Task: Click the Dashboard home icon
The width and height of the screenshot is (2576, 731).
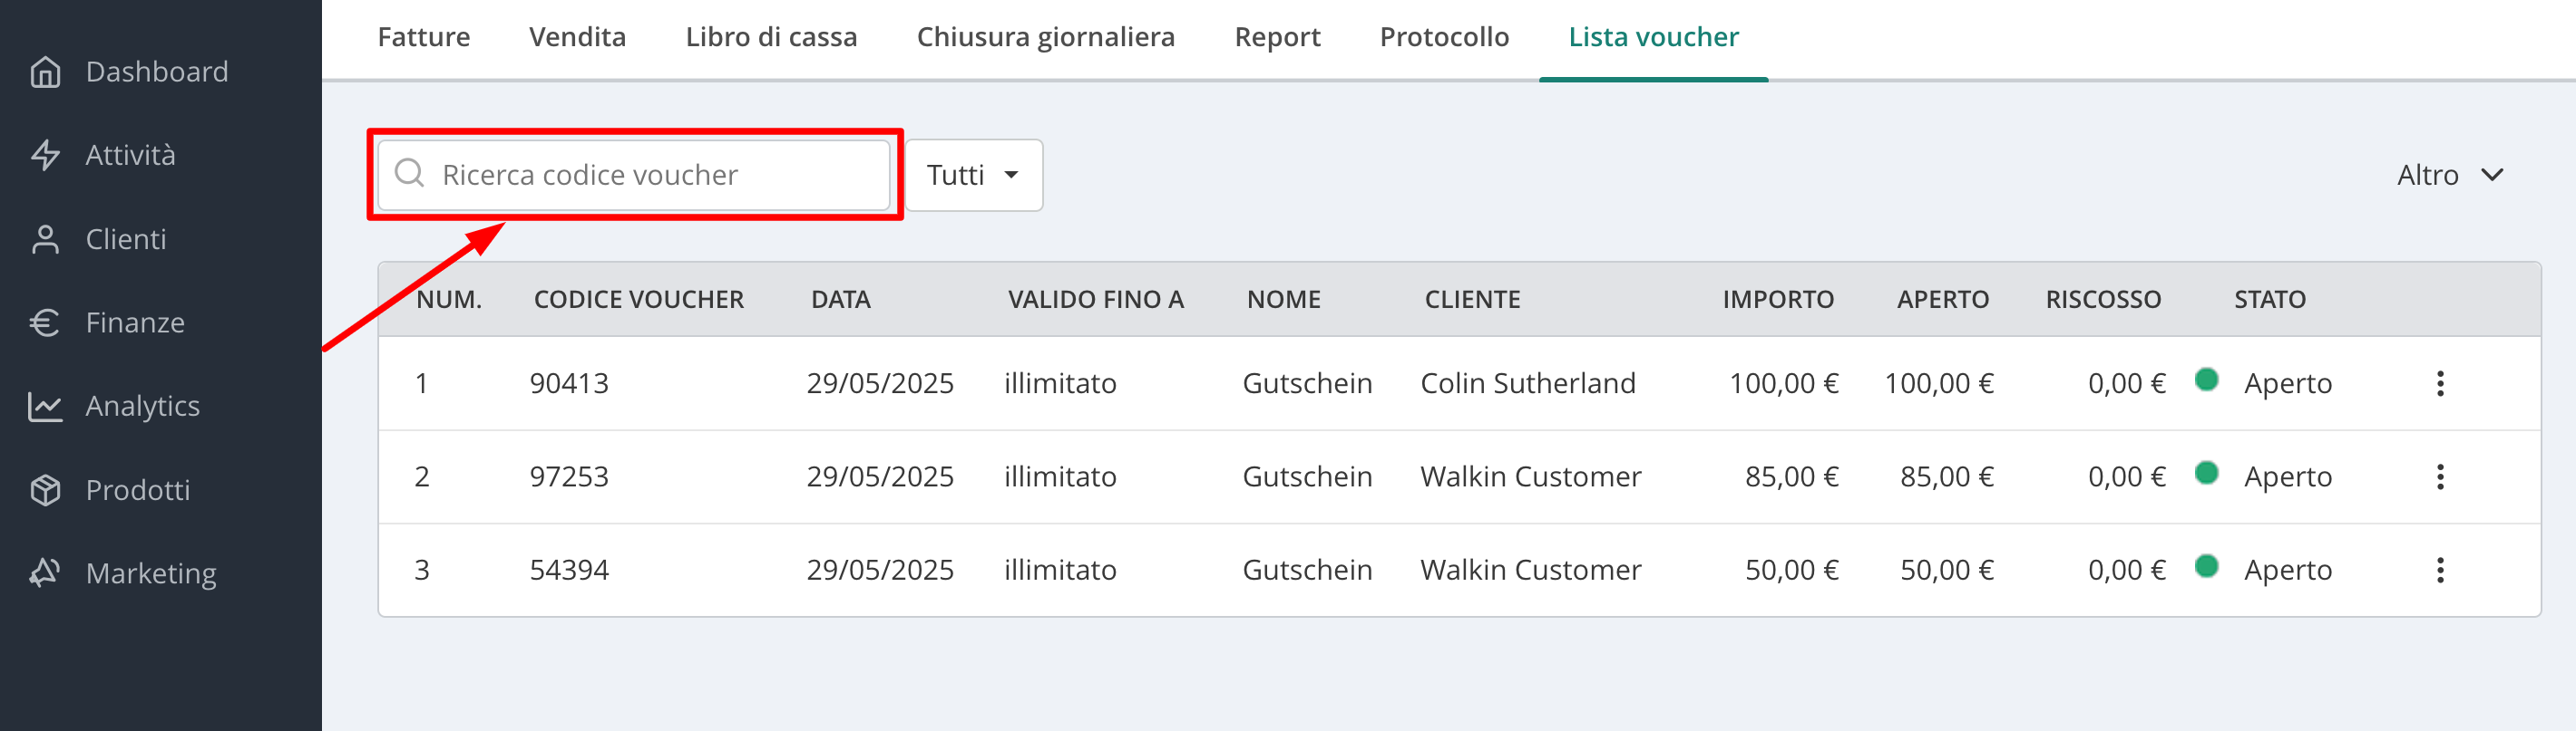Action: (45, 72)
